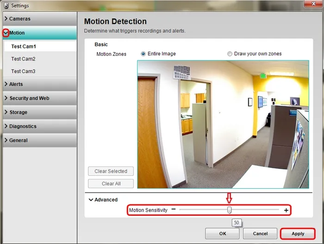
Task: Click the camera preview image
Action: pyautogui.click(x=223, y=124)
